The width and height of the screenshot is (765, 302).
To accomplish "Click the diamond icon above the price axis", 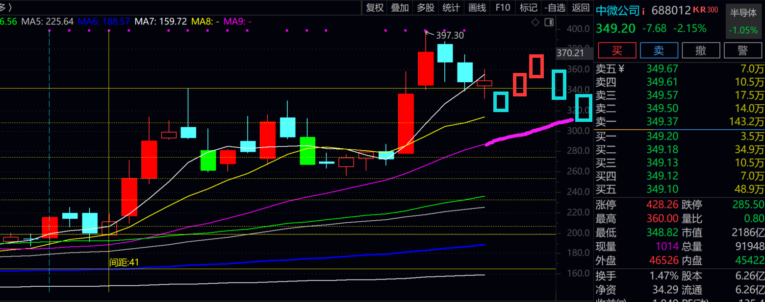I will click(535, 23).
